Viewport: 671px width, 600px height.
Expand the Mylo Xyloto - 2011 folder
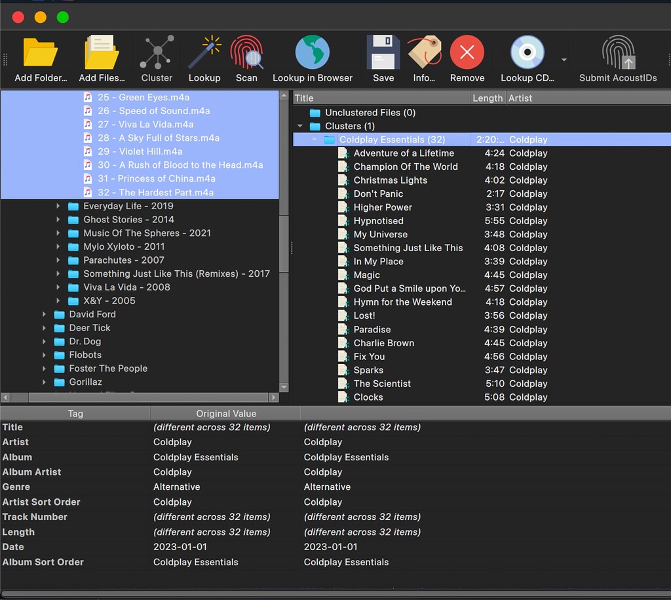[58, 247]
